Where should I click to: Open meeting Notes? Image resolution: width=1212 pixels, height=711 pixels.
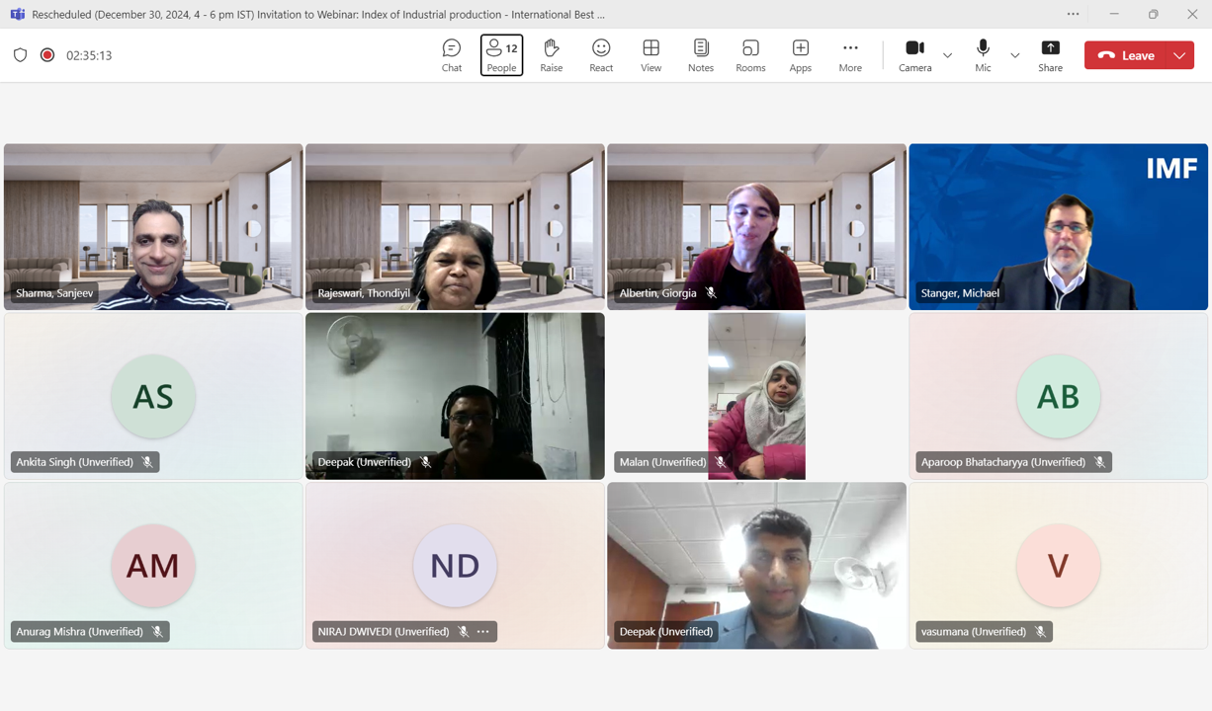click(701, 55)
